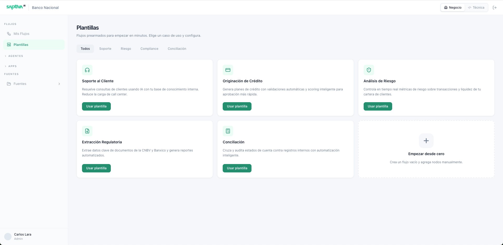The height and width of the screenshot is (245, 503).
Task: Select the calculator icon on Conciliación card
Action: (x=228, y=131)
